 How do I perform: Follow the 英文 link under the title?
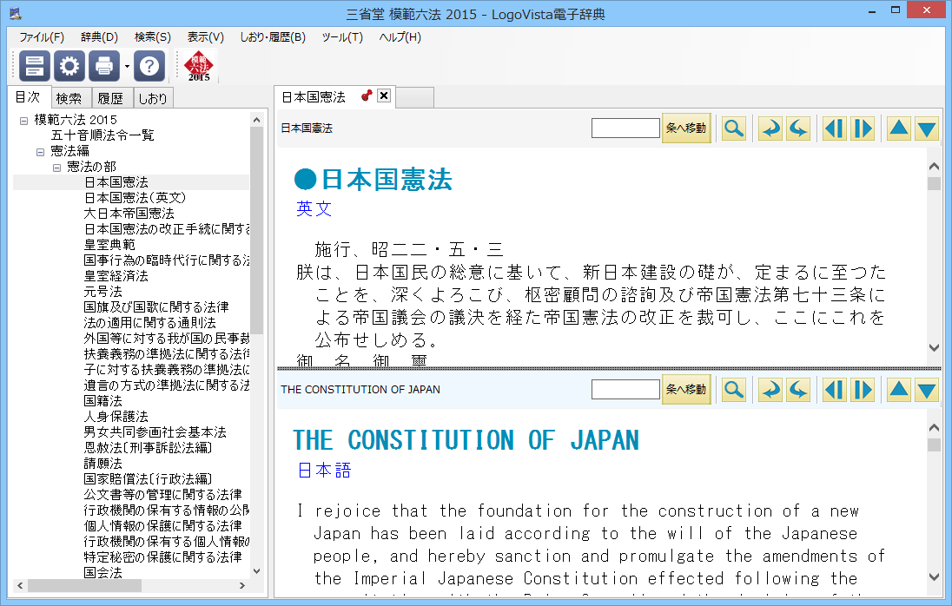[314, 208]
